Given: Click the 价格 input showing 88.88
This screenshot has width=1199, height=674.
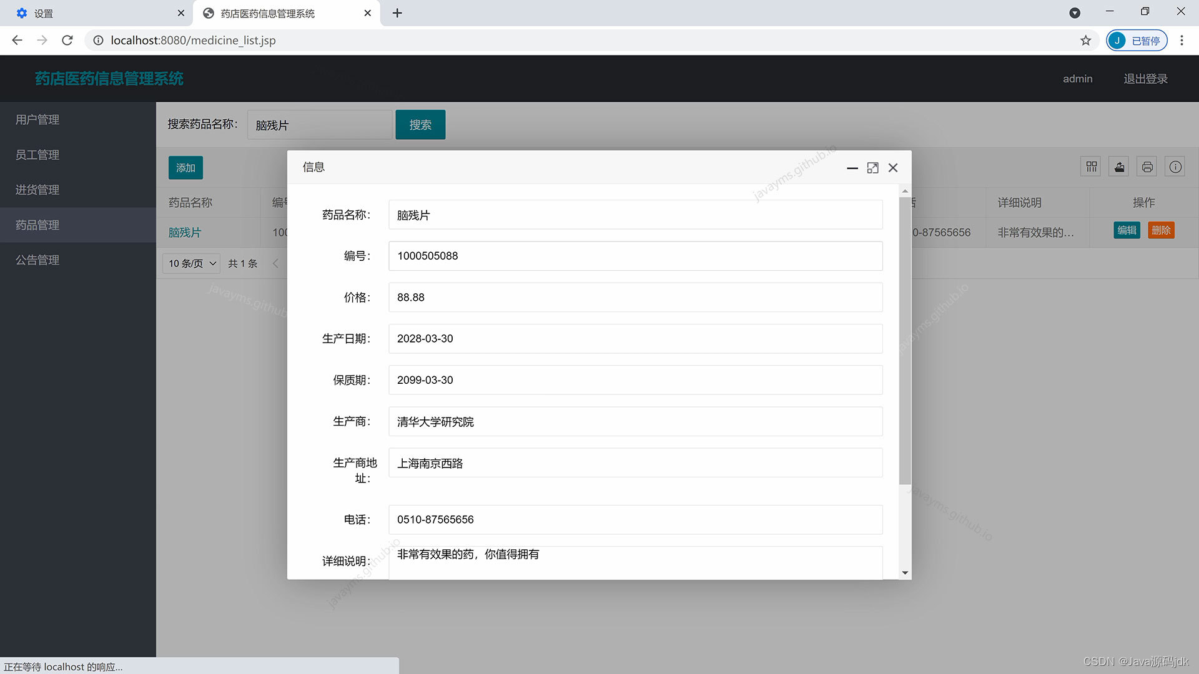Looking at the screenshot, I should click(x=635, y=297).
